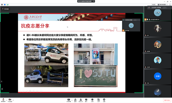Enter full screen with the expand icon

click(170, 5)
